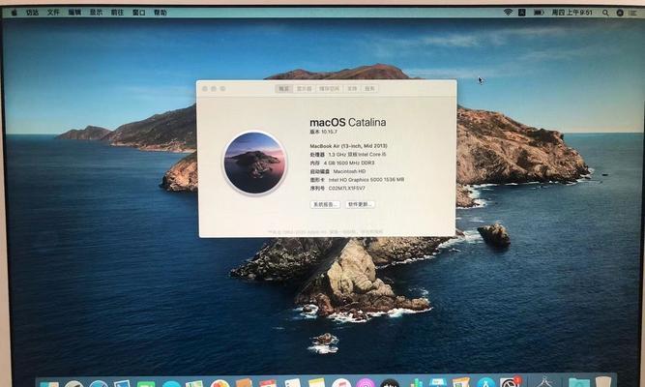Image resolution: width=645 pixels, height=387 pixels.
Task: Open Photos in the Dock
Action: point(220,383)
